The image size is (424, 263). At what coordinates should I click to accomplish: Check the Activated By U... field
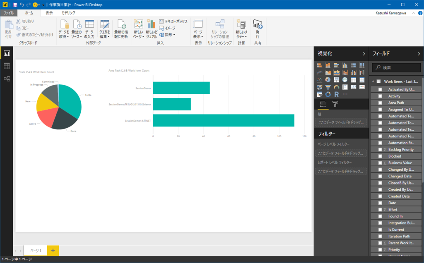[380, 89]
